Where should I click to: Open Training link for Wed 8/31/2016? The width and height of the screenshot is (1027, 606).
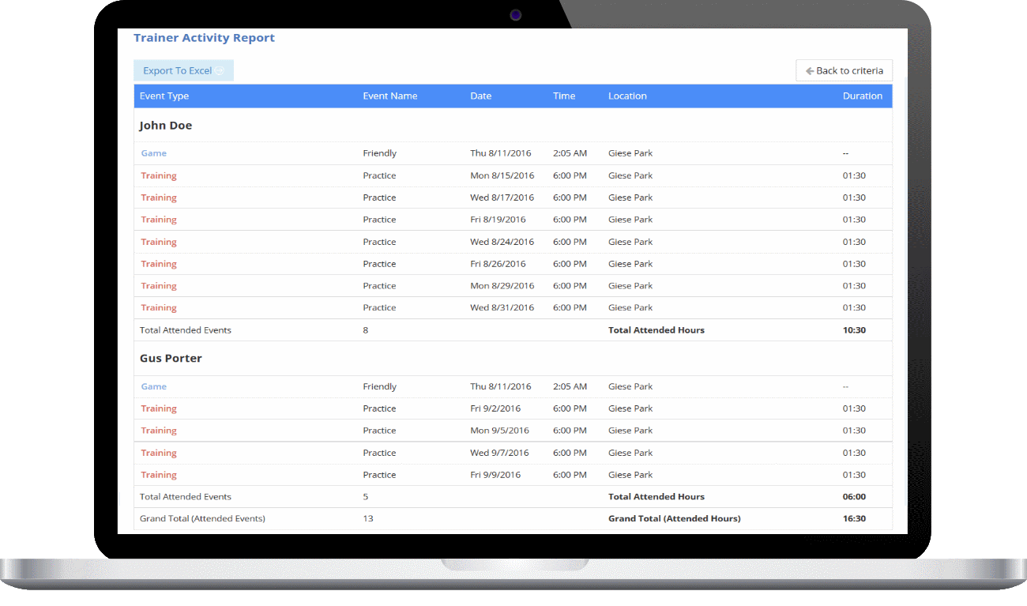tap(159, 308)
